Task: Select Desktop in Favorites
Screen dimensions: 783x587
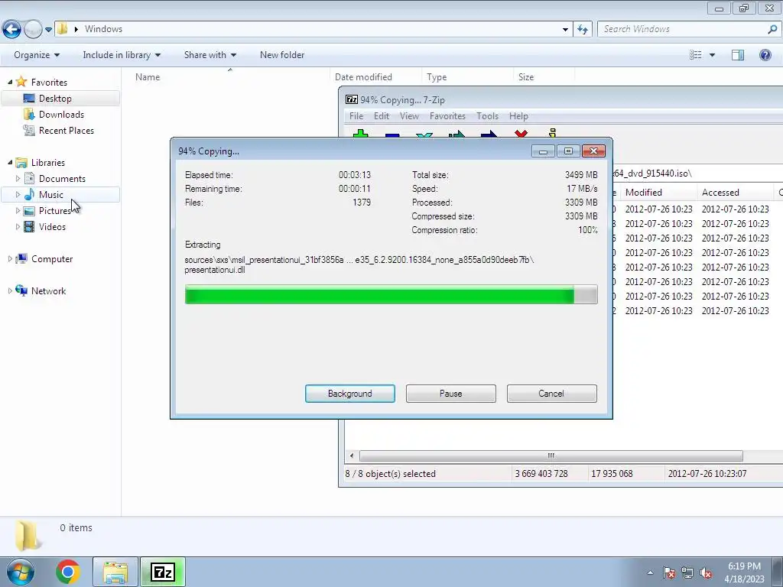Action: pos(55,99)
